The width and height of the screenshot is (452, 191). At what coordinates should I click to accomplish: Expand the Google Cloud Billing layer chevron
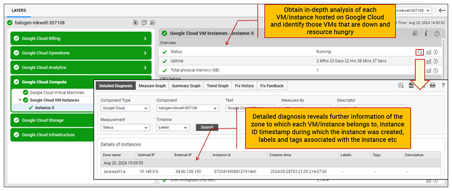tap(145, 38)
